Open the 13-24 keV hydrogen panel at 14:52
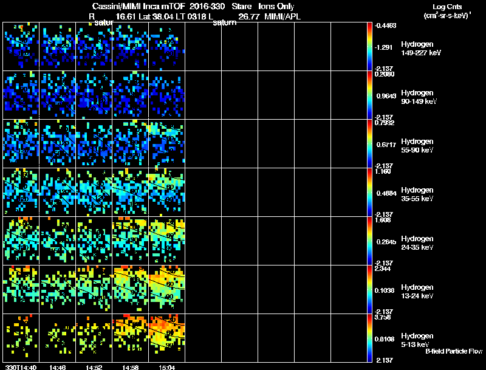The image size is (486, 370). pos(94,289)
